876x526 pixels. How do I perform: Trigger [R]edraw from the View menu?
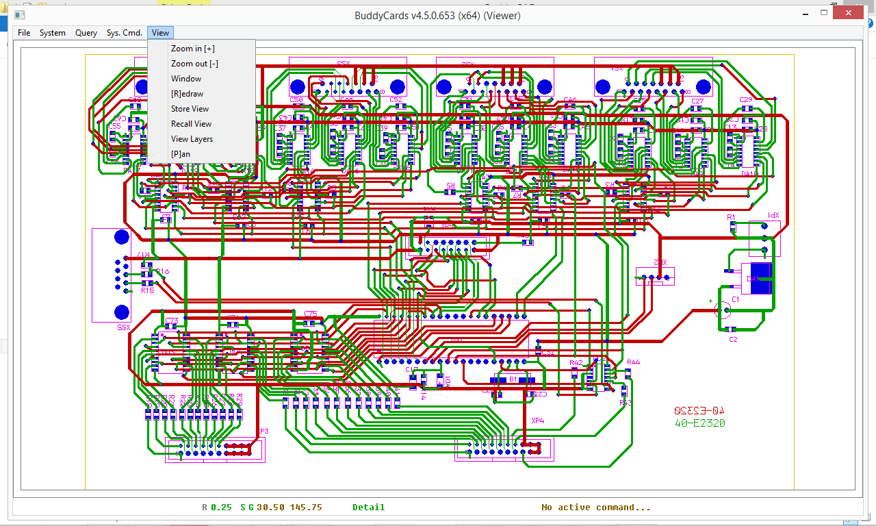[x=187, y=94]
